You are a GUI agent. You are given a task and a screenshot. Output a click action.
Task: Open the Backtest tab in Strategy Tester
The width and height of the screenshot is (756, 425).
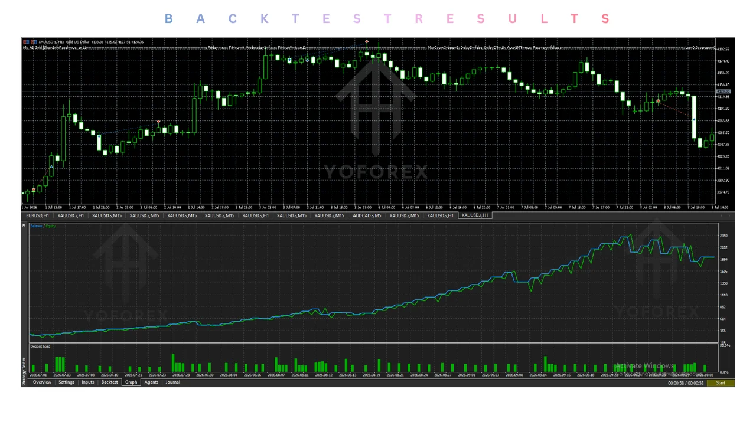click(109, 382)
